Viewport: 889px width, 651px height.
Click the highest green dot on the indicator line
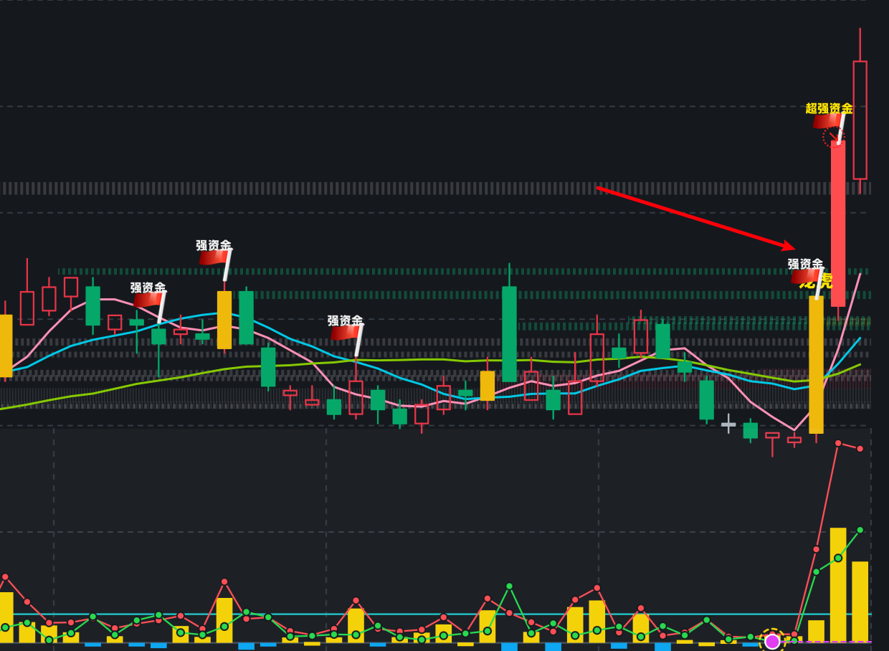pos(860,530)
